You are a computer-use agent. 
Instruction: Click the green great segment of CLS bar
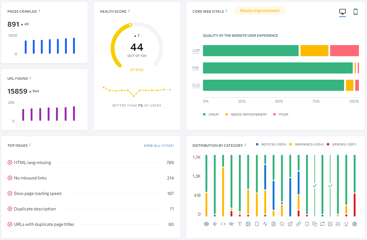(x=273, y=85)
